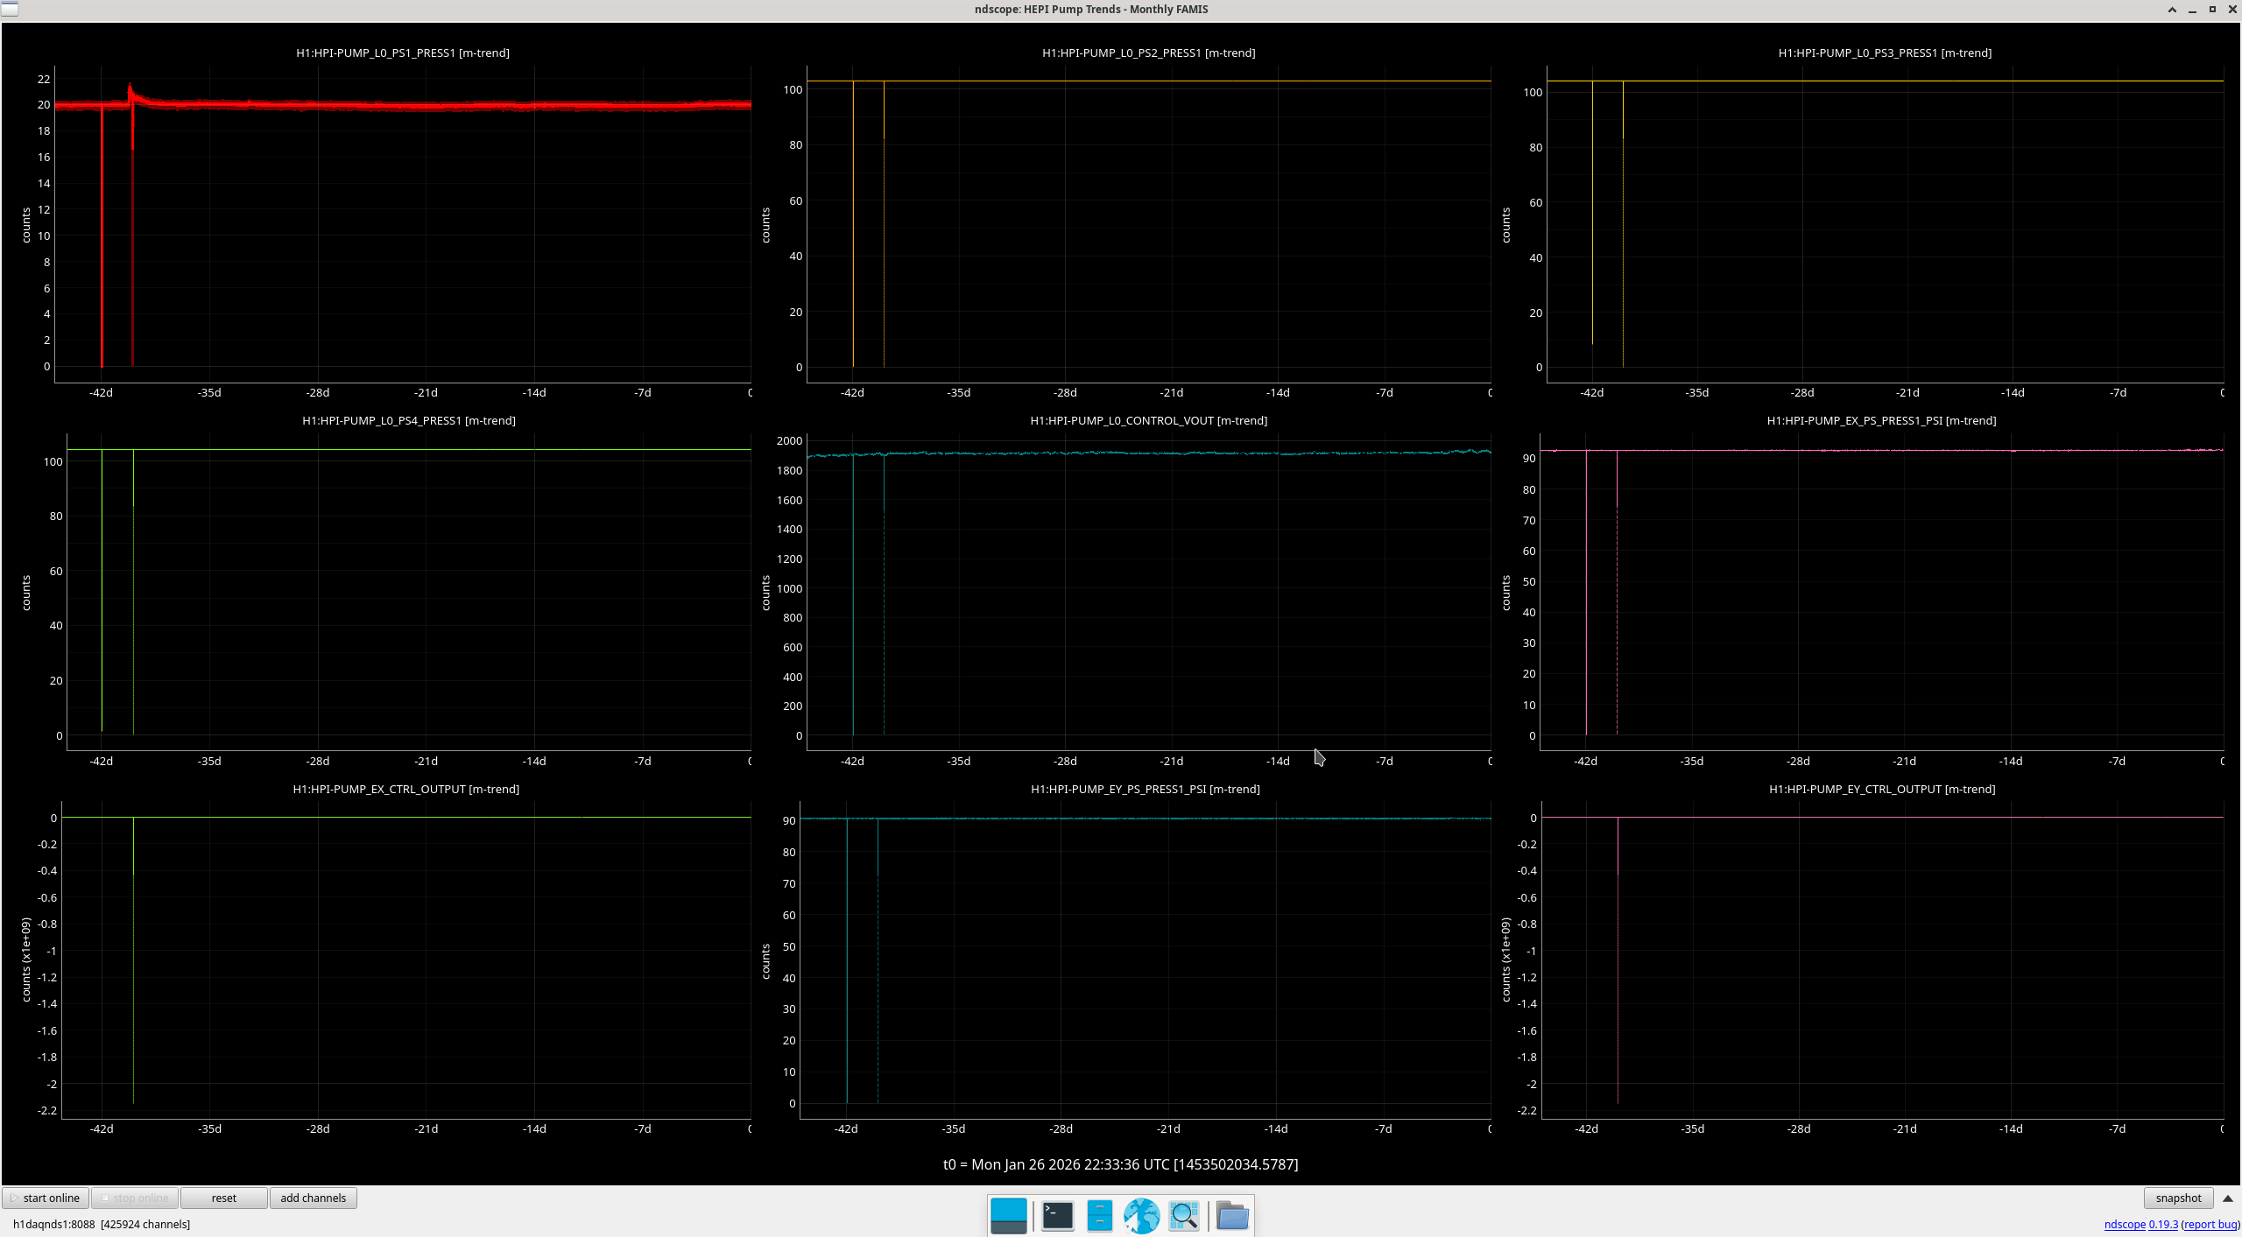Click the report bug link
The image size is (2242, 1237).
[x=2210, y=1225]
